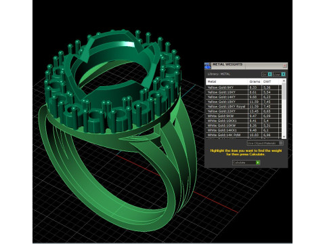Close the Metal Weights dialog
Image resolution: width=325 pixels, height=244 pixels.
tap(284, 66)
